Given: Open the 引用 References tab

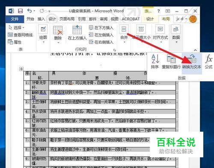Looking at the screenshot, I should (82, 19).
